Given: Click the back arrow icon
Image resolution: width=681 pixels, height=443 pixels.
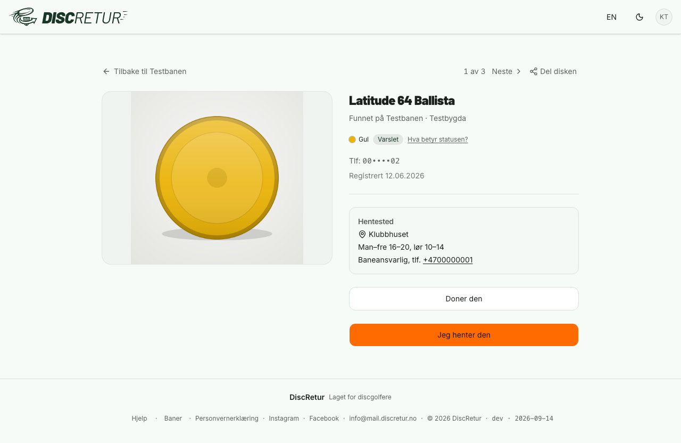Looking at the screenshot, I should [106, 71].
